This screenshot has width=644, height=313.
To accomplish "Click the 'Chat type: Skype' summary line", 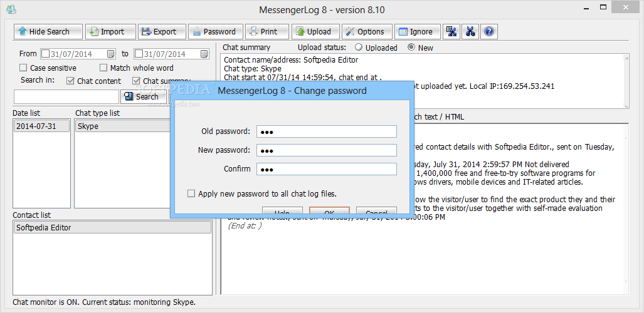I will pyautogui.click(x=251, y=68).
